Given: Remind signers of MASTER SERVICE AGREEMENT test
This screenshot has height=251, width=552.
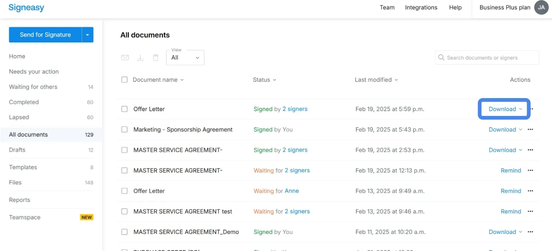Looking at the screenshot, I should (x=511, y=211).
